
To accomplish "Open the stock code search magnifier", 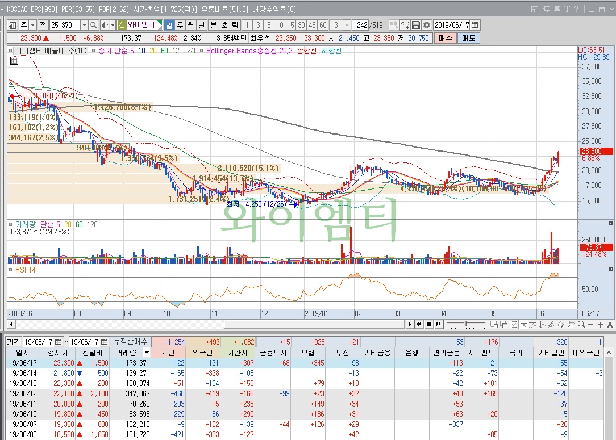I will click(x=94, y=25).
